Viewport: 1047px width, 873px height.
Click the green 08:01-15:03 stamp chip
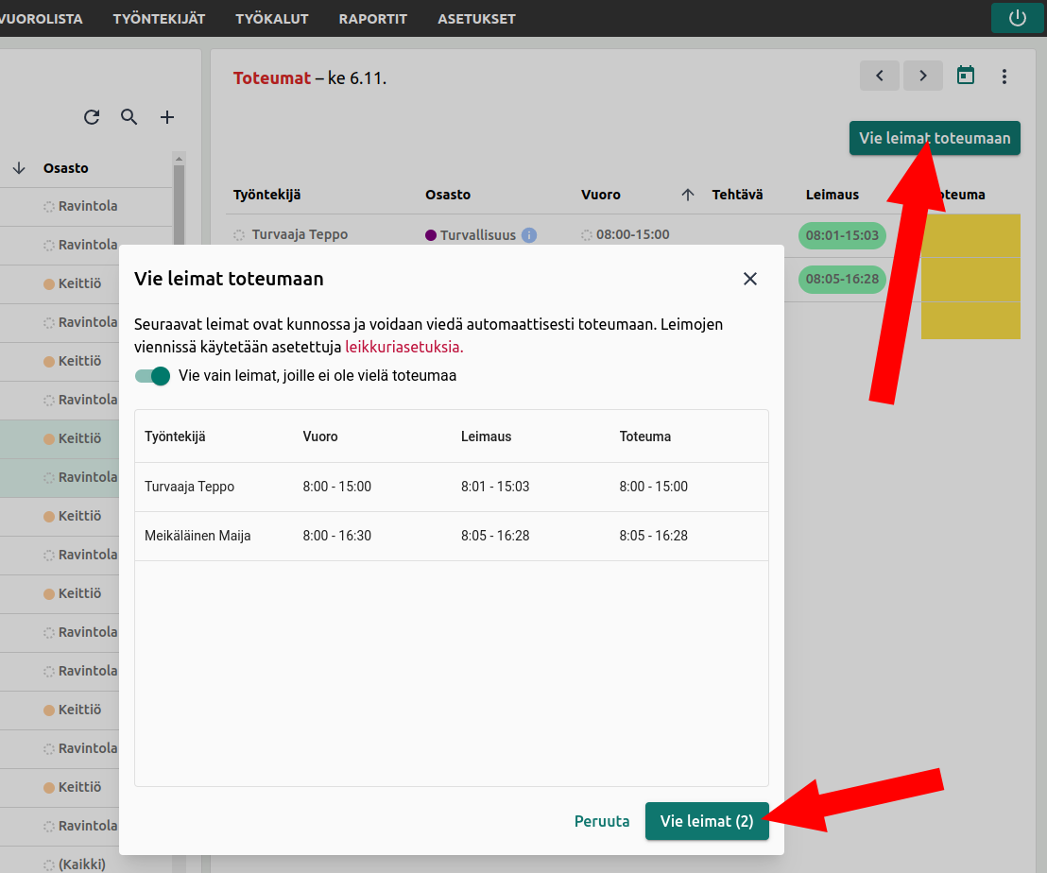click(x=842, y=235)
